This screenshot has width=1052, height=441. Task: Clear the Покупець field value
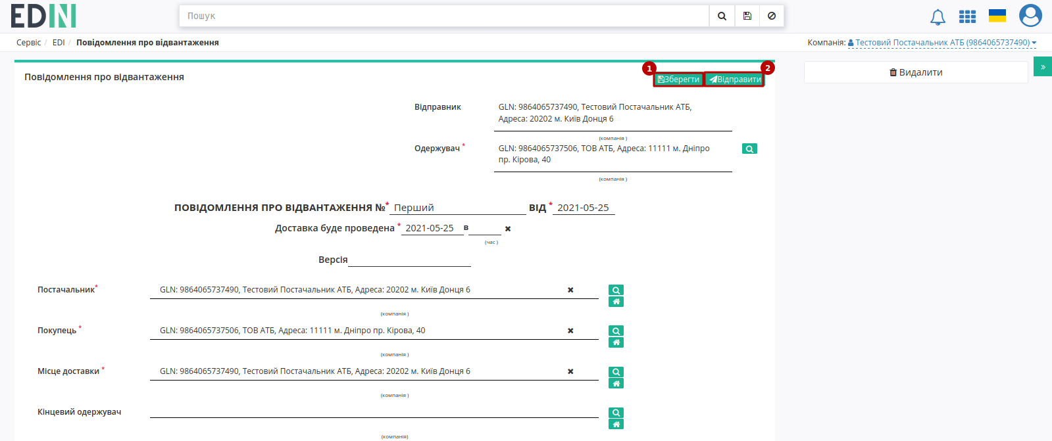(x=570, y=331)
